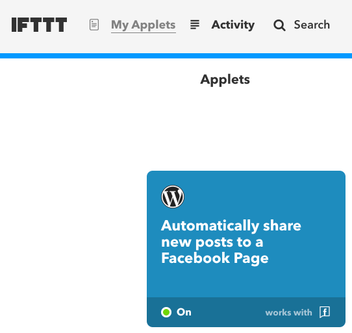This screenshot has height=333, width=352.
Task: Click the WordPress logo on the applet card
Action: (173, 197)
